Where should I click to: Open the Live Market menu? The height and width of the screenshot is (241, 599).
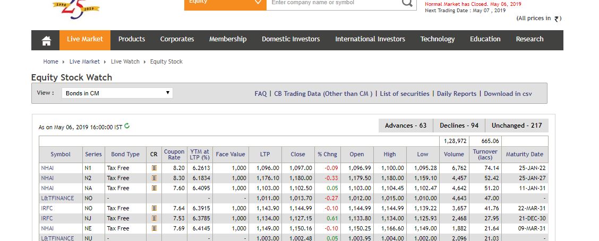pos(85,40)
